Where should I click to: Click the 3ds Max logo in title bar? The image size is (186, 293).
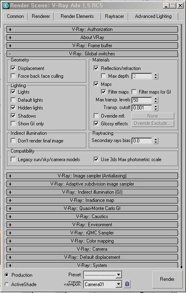(x=6, y=6)
